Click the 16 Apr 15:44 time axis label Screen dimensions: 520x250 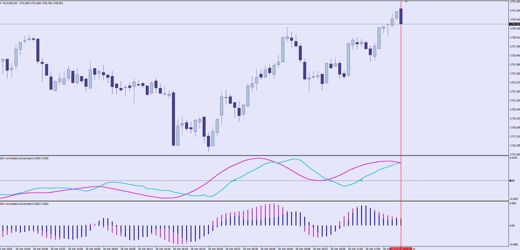coord(23,249)
